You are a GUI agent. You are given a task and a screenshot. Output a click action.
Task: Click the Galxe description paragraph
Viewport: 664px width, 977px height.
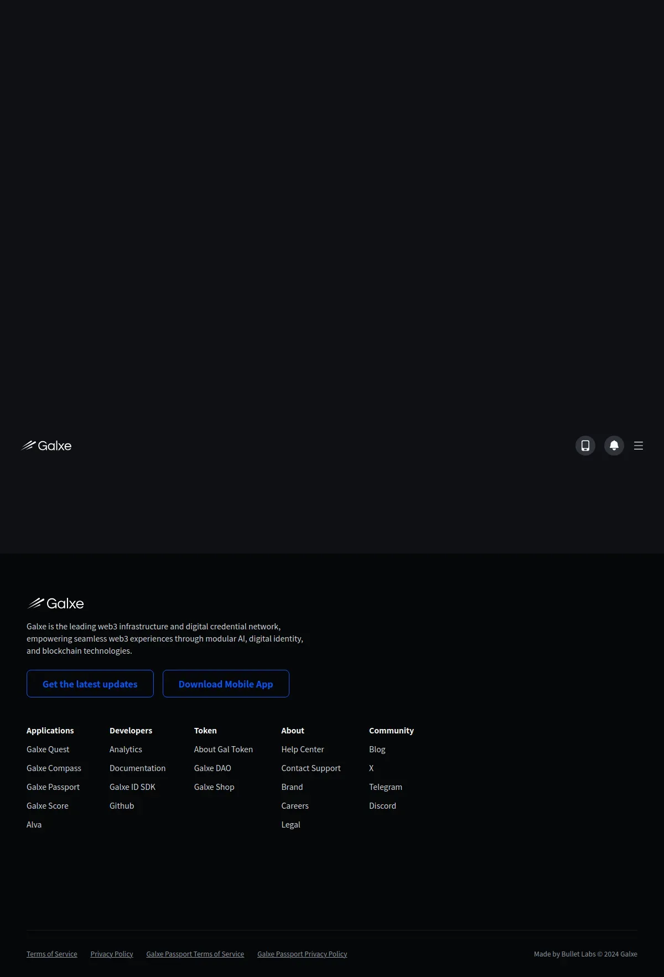click(x=165, y=639)
